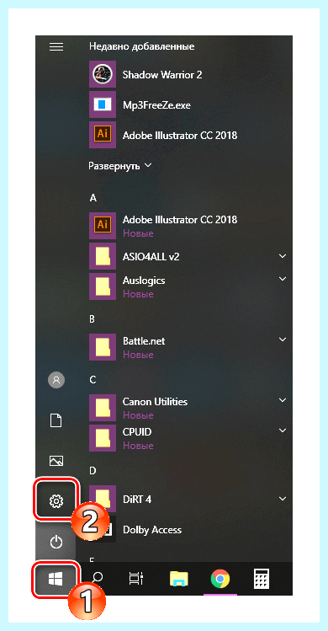
Task: Open the user account icon
Action: [x=56, y=379]
